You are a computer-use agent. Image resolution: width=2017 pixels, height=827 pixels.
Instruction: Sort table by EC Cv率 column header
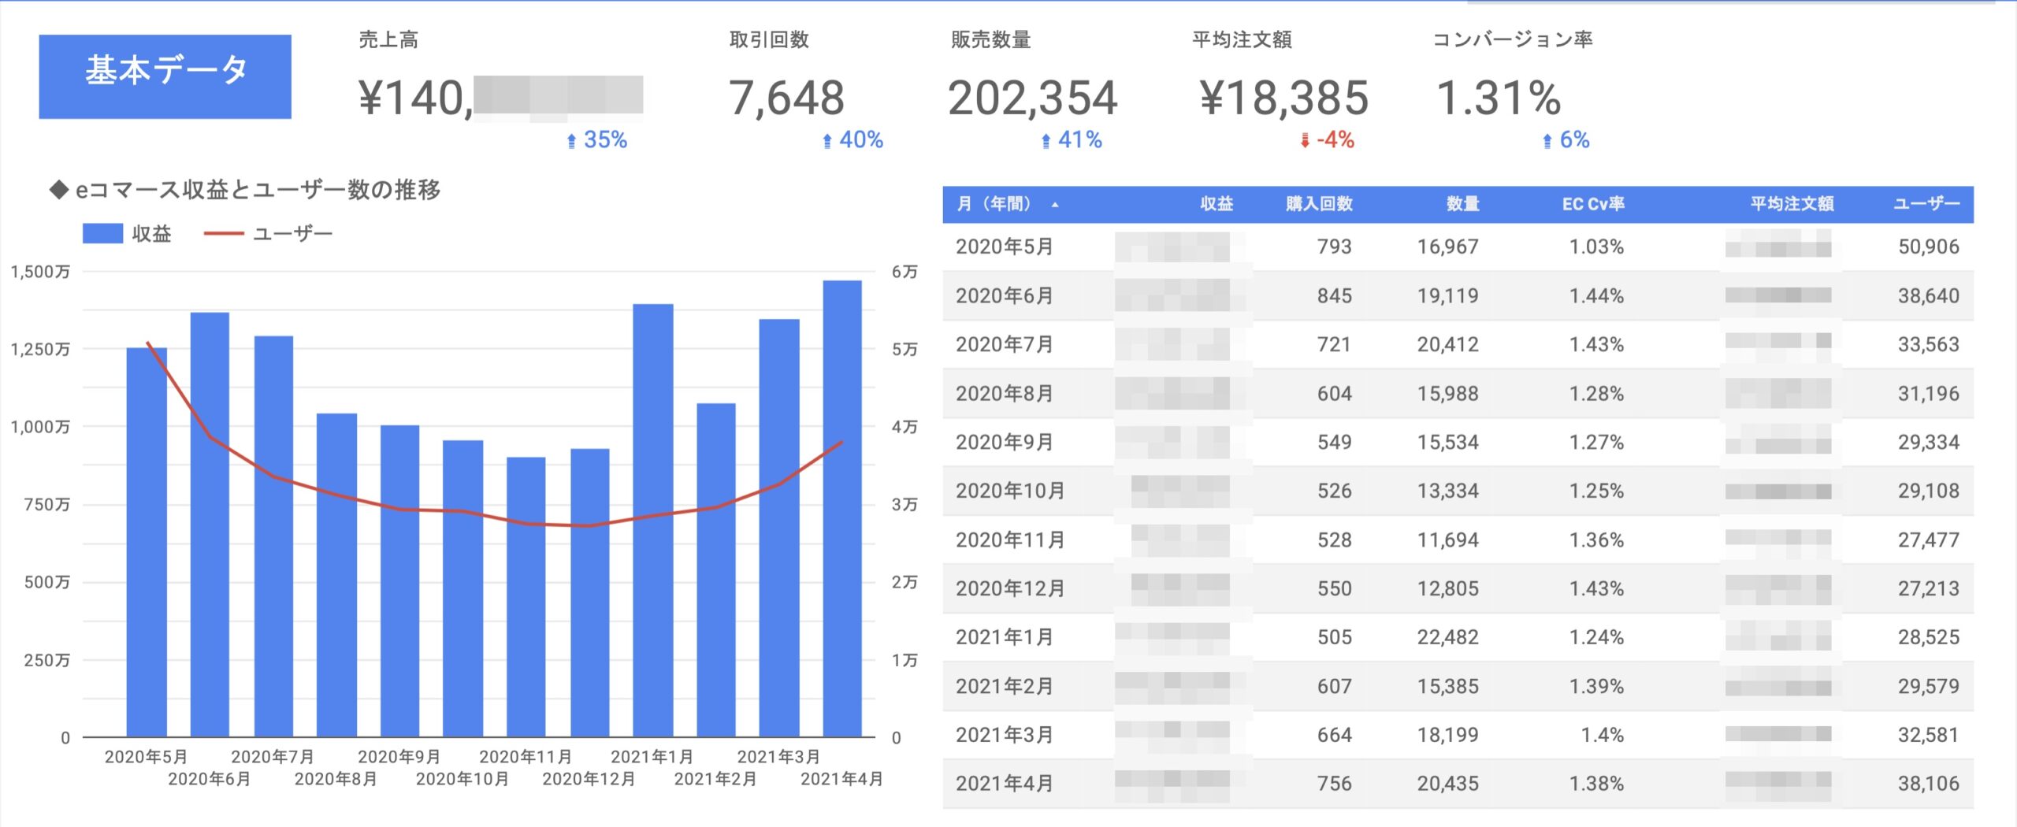1593,205
